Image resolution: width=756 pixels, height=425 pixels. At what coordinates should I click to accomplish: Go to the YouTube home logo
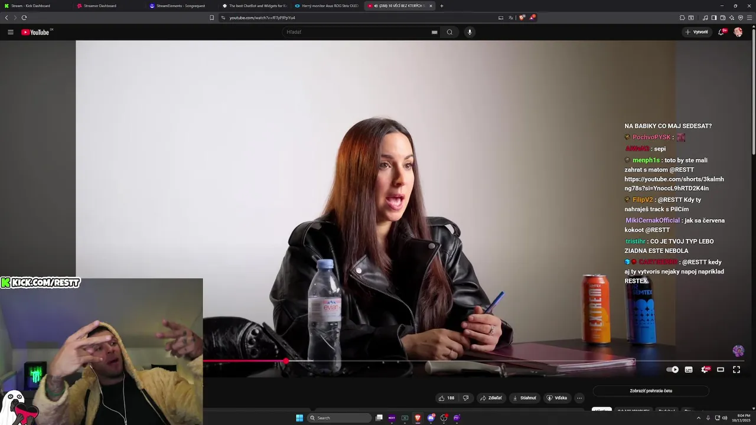click(36, 32)
